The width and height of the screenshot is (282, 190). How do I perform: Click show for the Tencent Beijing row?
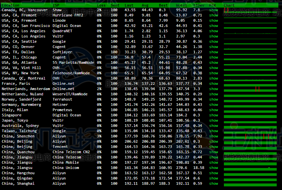point(213,147)
